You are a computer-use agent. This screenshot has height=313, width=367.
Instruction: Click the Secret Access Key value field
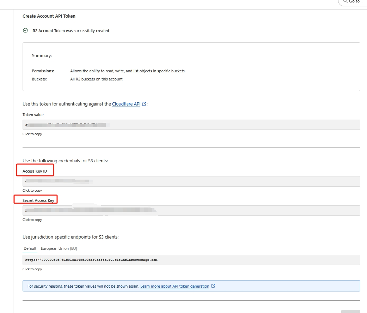[191, 210]
